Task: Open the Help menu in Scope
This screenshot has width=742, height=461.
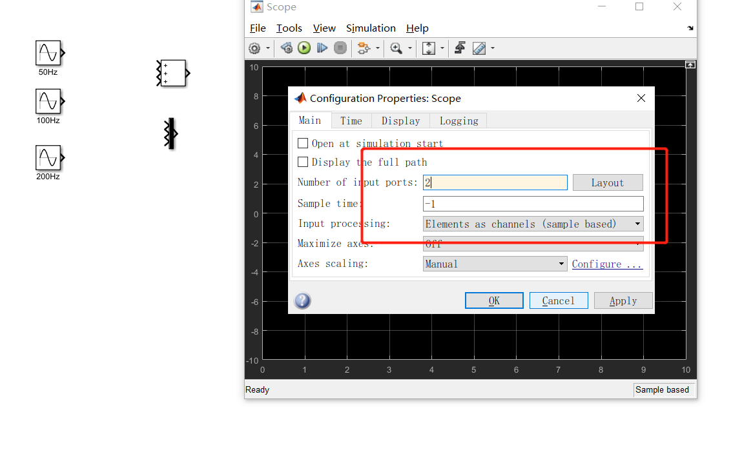Action: pos(417,28)
